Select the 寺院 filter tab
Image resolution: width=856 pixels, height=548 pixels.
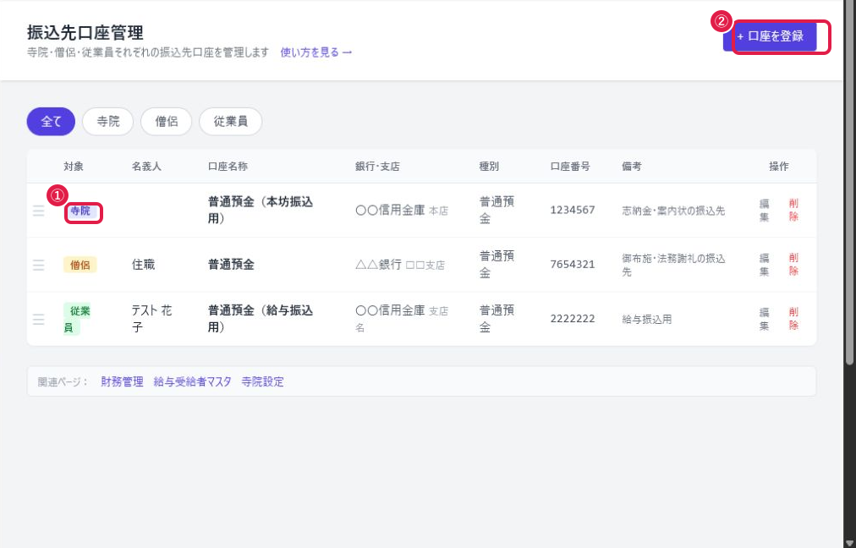pos(108,121)
